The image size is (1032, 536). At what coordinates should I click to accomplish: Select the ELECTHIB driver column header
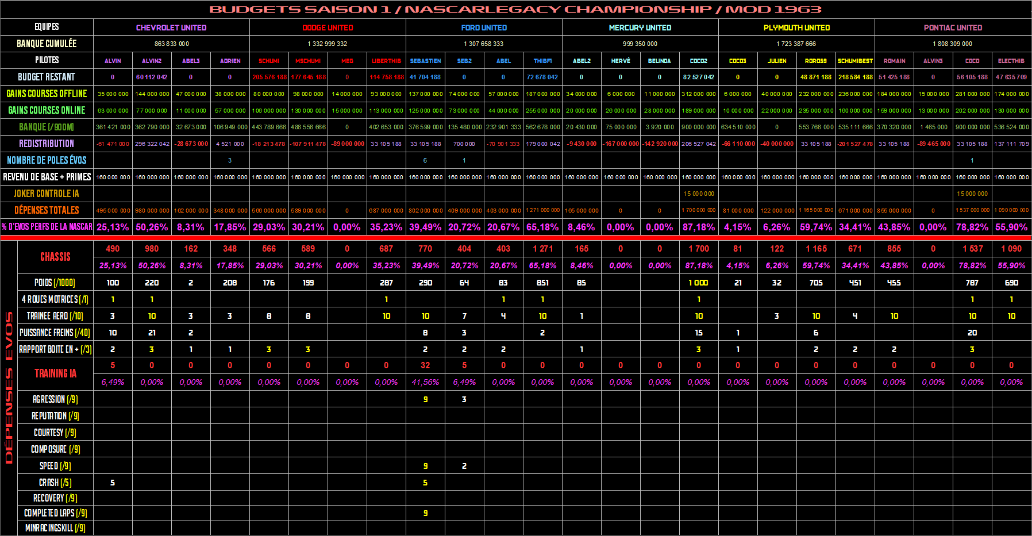1011,61
